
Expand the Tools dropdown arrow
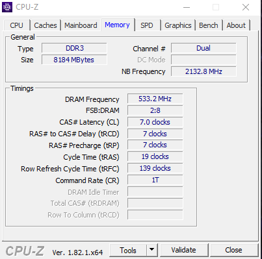point(152,251)
